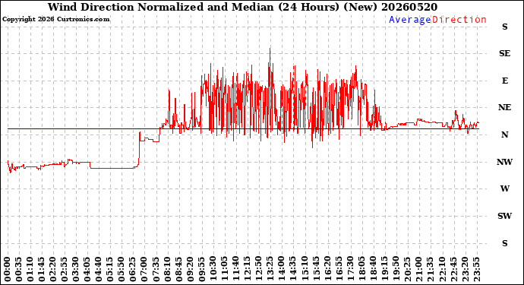Click the 09:20 time axis label
Viewport: 524px width, 285px height.
click(x=191, y=269)
